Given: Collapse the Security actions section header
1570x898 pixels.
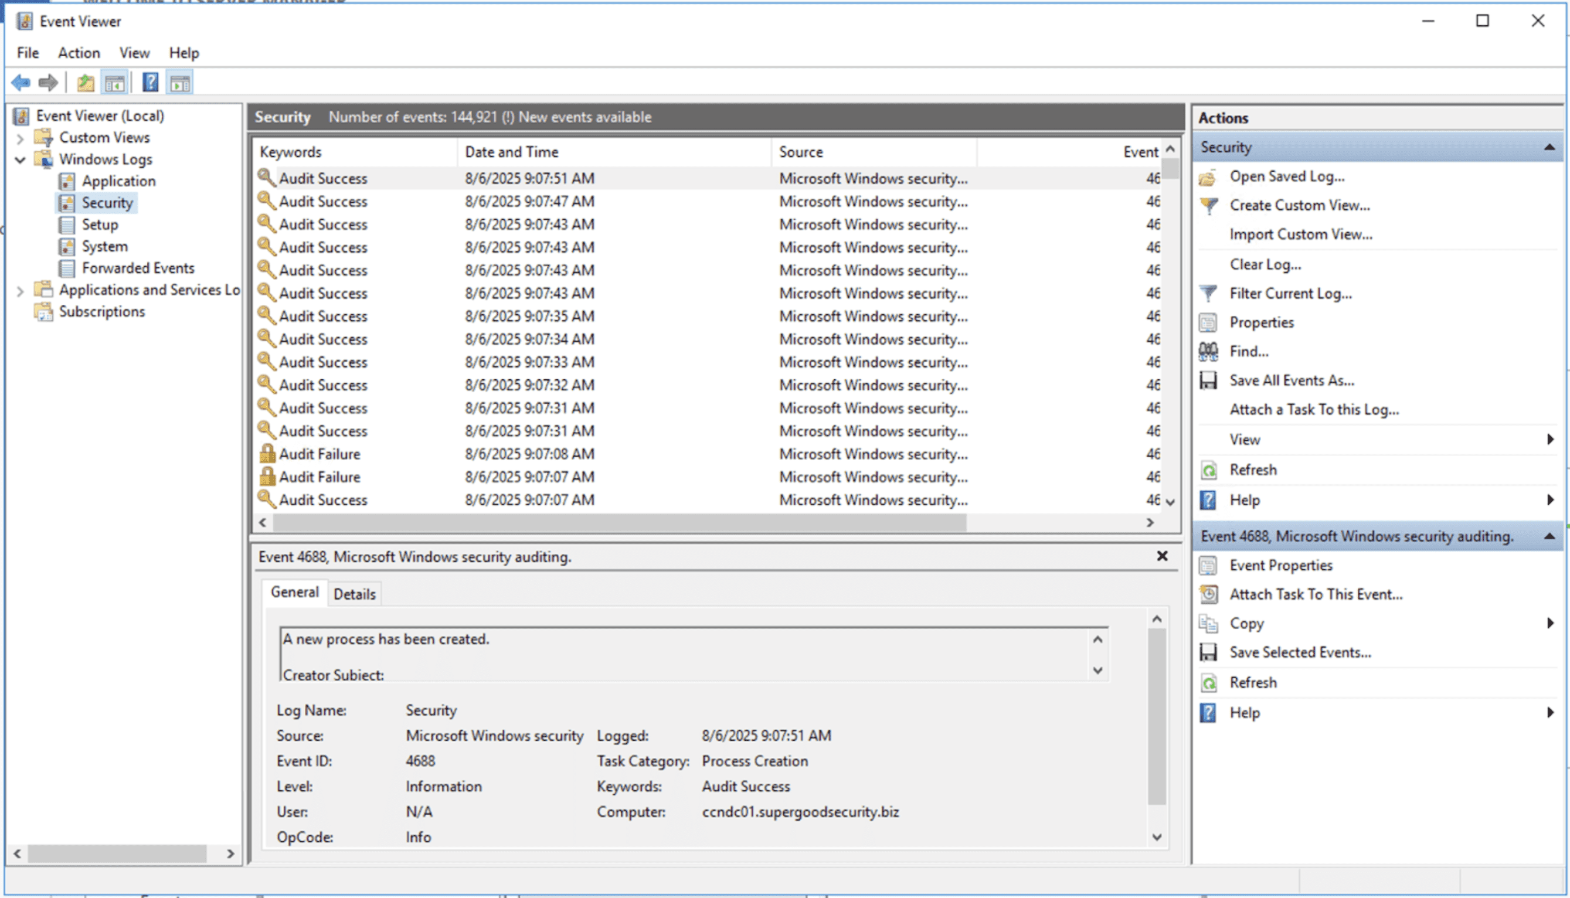Looking at the screenshot, I should tap(1548, 147).
